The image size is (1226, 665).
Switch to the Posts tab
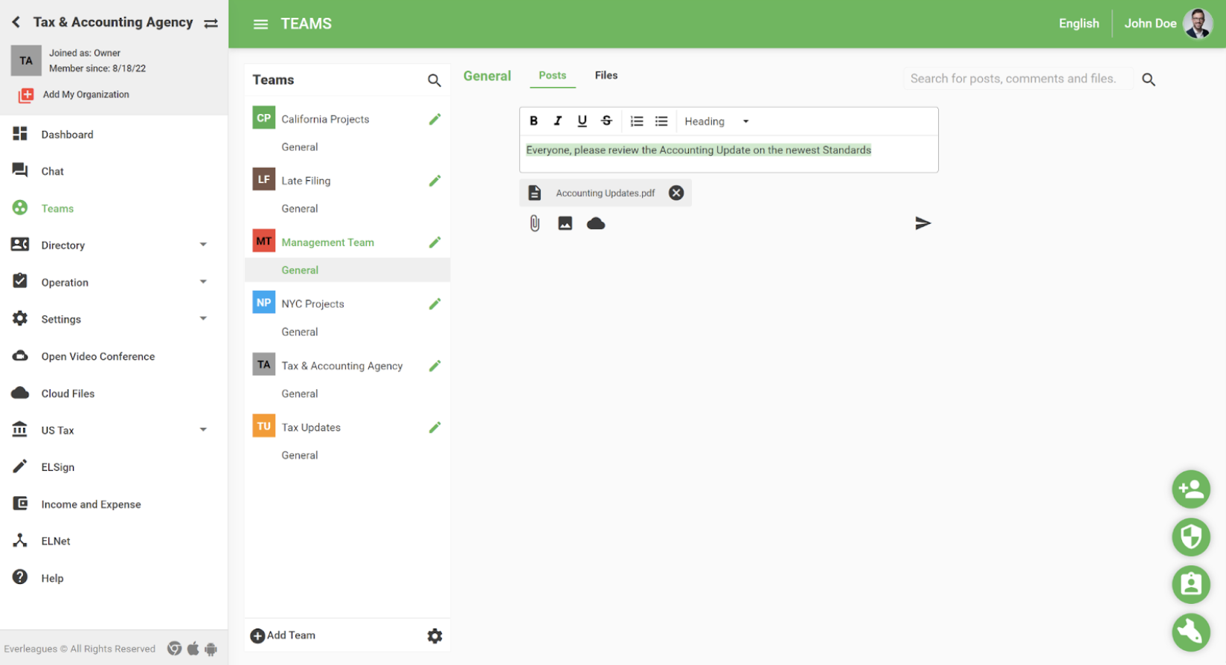pyautogui.click(x=553, y=76)
